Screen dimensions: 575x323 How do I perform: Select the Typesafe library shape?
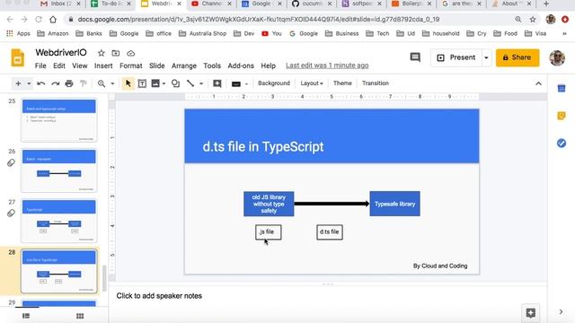pyautogui.click(x=395, y=204)
